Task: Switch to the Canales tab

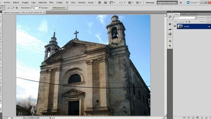Action: click(184, 14)
